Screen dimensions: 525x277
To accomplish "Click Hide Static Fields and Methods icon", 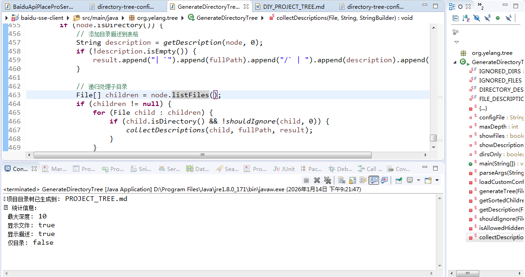I will pyautogui.click(x=488, y=18).
